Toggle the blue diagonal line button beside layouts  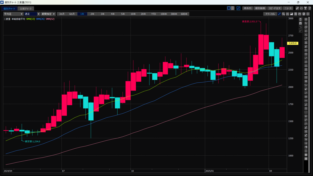(238, 8)
